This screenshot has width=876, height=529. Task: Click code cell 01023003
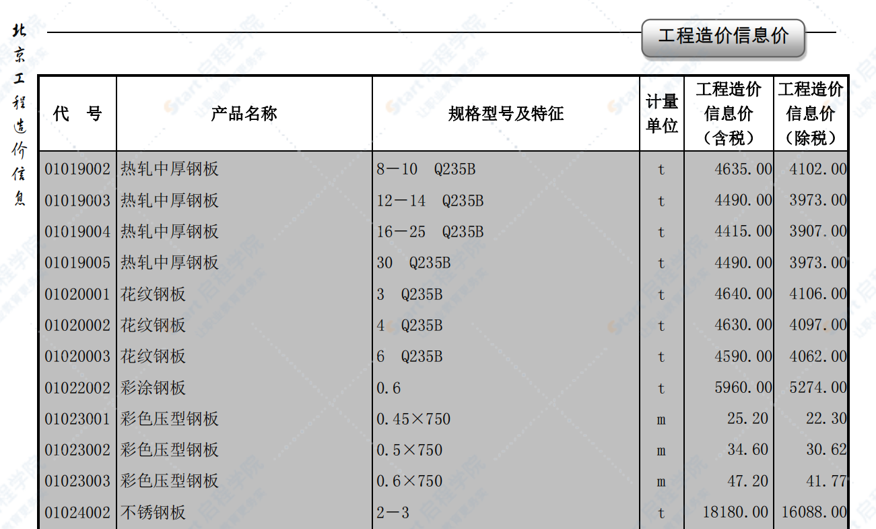pos(77,481)
